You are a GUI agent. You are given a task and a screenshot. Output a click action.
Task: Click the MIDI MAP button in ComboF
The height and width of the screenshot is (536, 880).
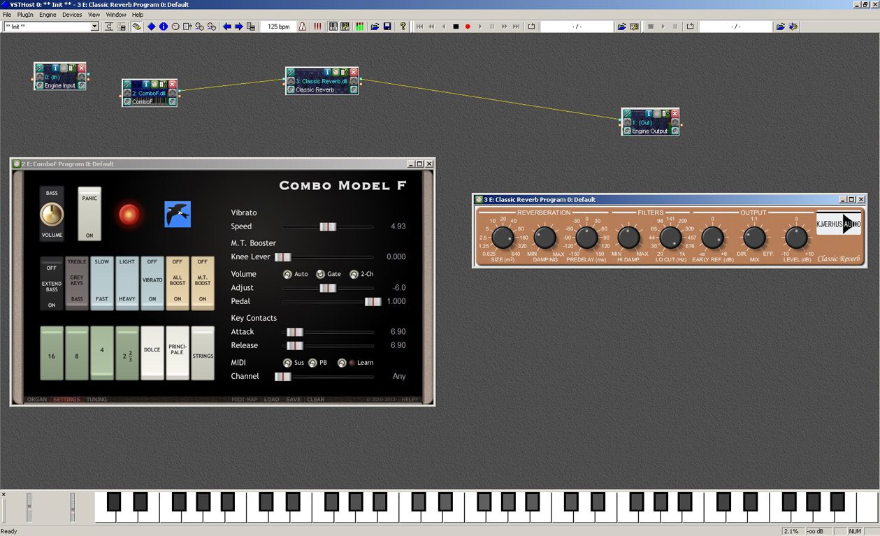point(245,400)
